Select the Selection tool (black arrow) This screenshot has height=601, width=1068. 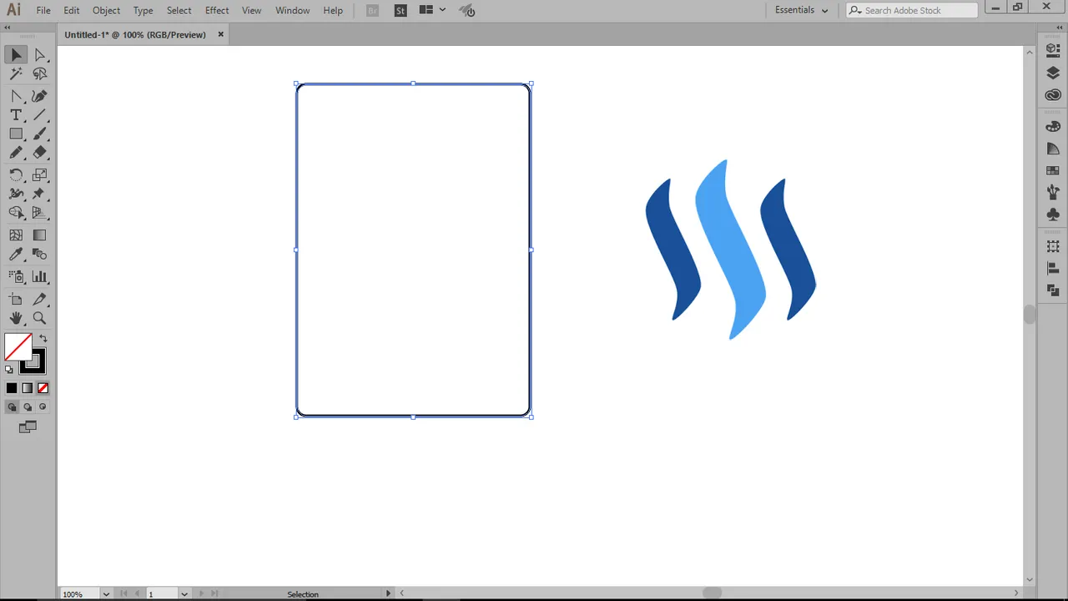pos(17,55)
